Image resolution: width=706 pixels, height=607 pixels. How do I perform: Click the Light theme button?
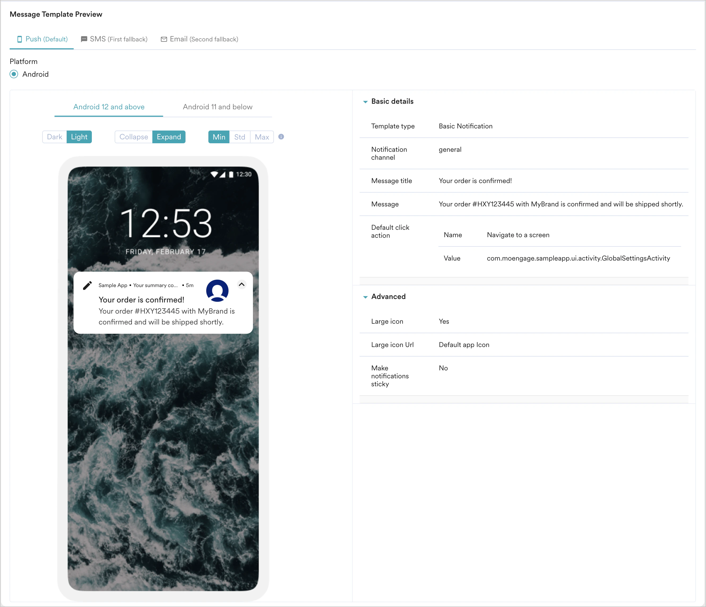pyautogui.click(x=79, y=137)
